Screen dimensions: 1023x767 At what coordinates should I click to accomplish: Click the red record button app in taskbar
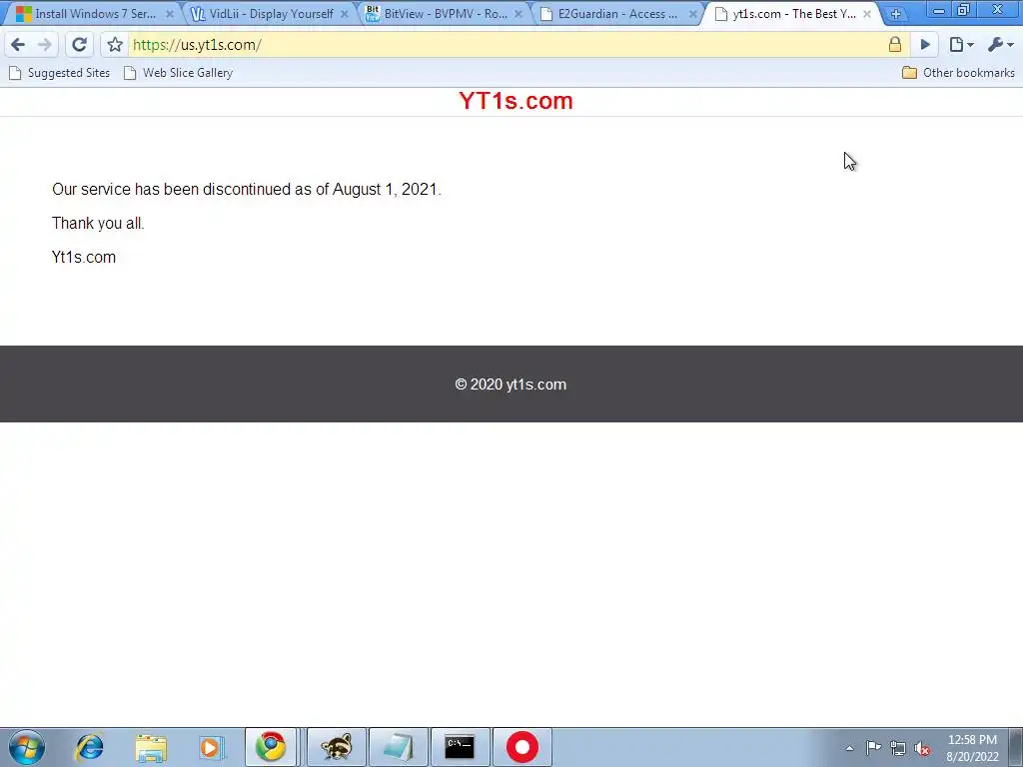[x=521, y=747]
